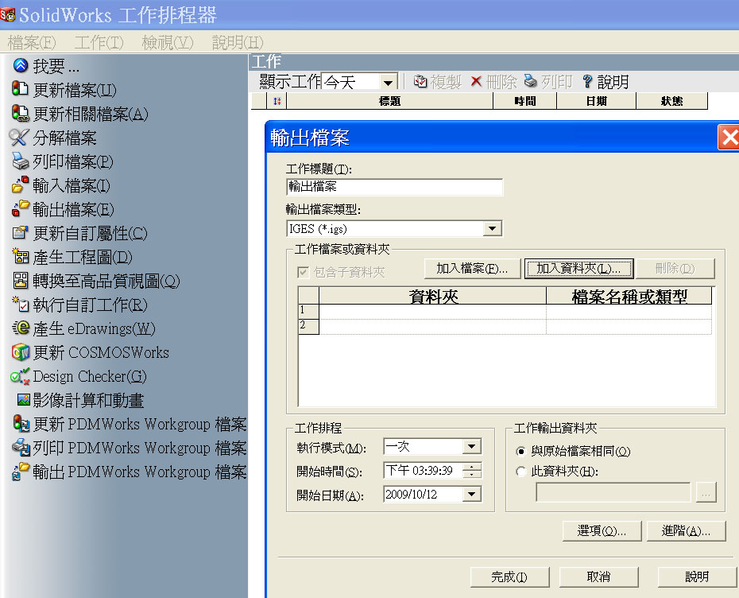Click the 標題 column header in task list
The width and height of the screenshot is (739, 598).
(x=390, y=101)
